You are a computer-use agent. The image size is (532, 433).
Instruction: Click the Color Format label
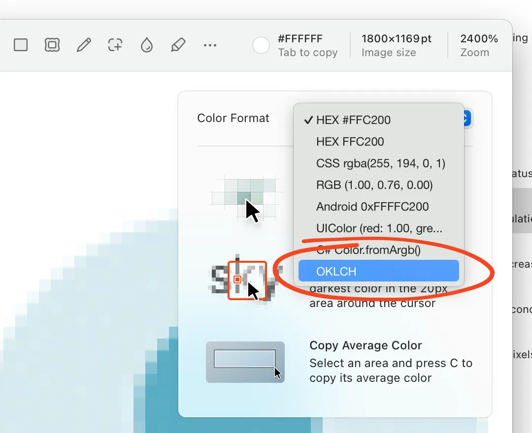pyautogui.click(x=233, y=118)
